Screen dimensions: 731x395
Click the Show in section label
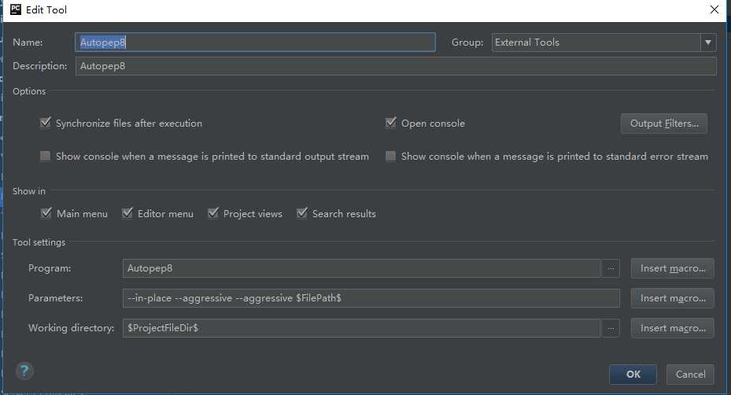[x=29, y=191]
